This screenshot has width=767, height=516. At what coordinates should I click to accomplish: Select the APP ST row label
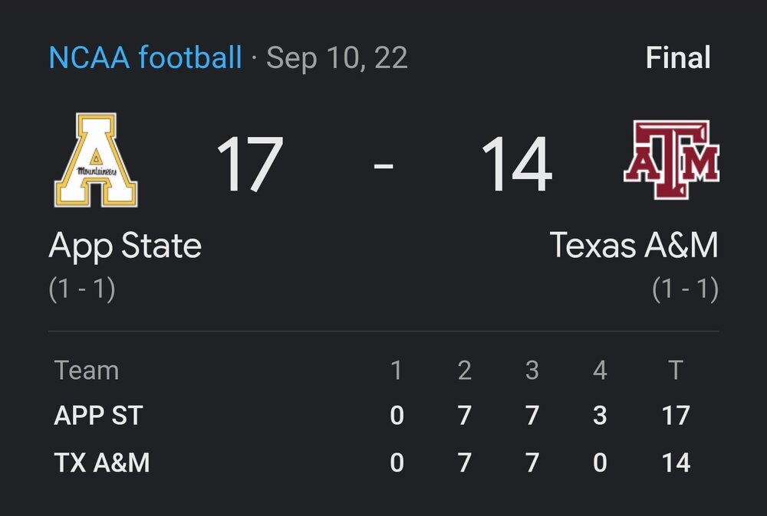[x=99, y=416]
